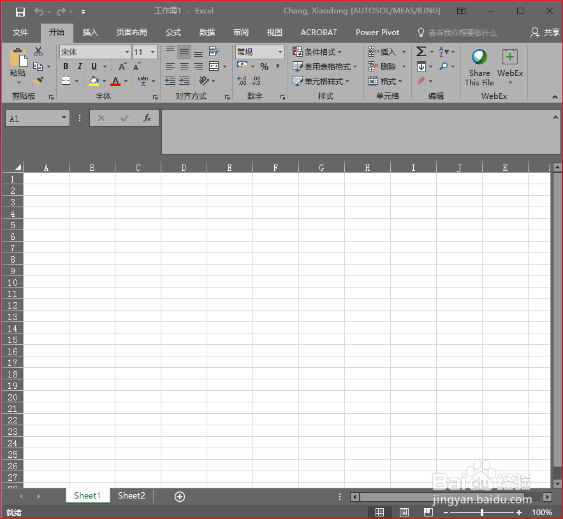This screenshot has height=519, width=563.
Task: Click the Share This File WebEx button
Action: [479, 66]
